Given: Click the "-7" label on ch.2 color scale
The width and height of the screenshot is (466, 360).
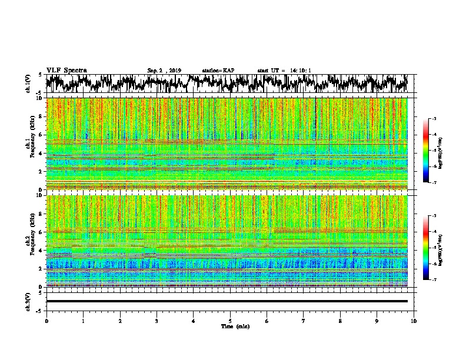Looking at the screenshot, I should [x=434, y=280].
